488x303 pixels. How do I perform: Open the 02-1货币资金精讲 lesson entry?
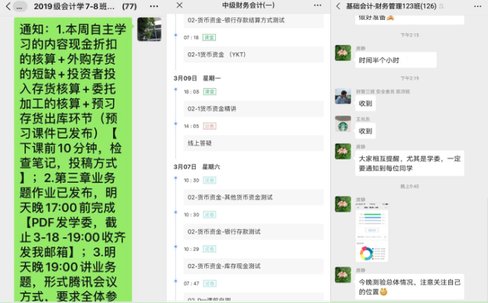[253, 109]
